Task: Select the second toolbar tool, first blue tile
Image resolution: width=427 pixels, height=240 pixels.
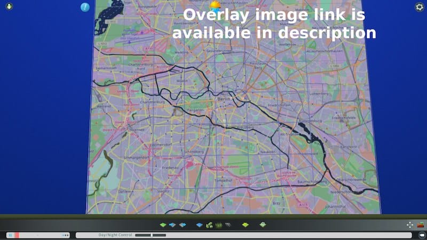Action: point(172,225)
